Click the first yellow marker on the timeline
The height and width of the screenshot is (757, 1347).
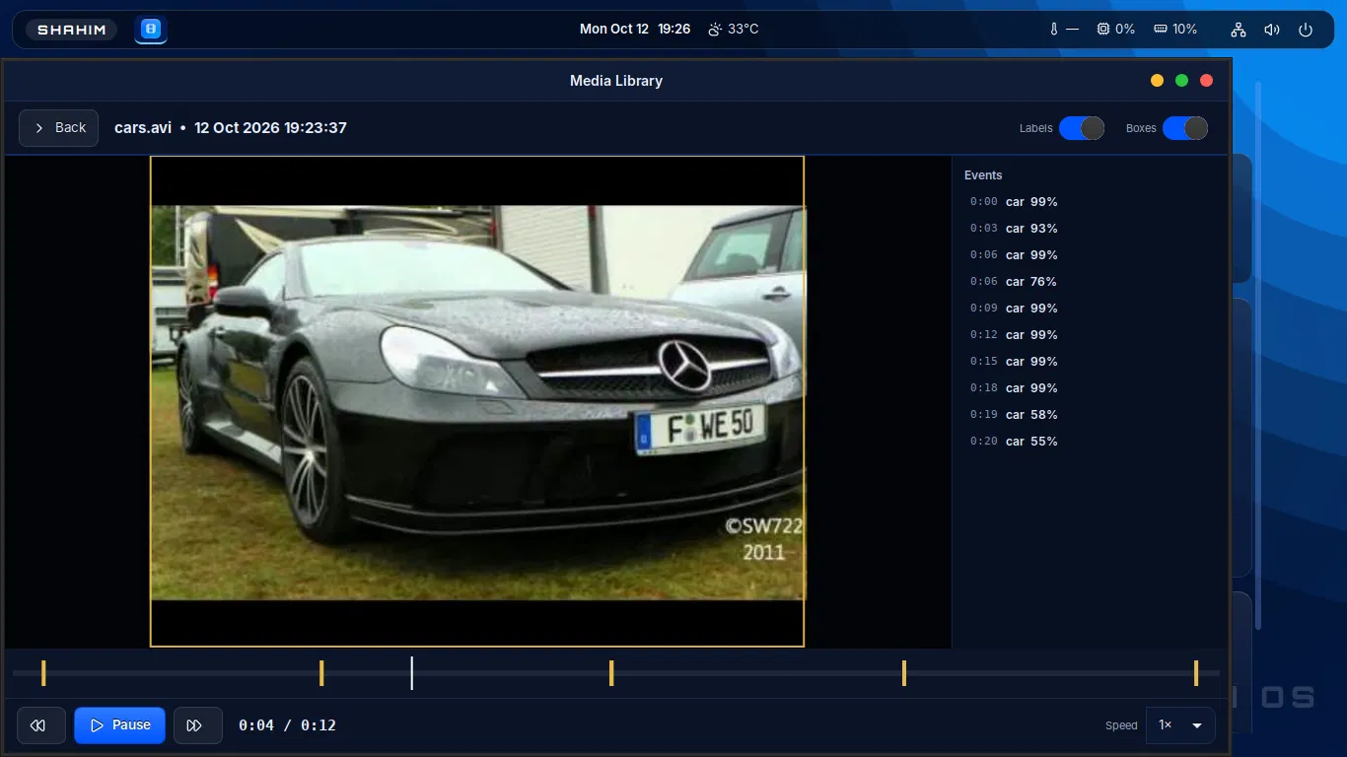point(43,673)
